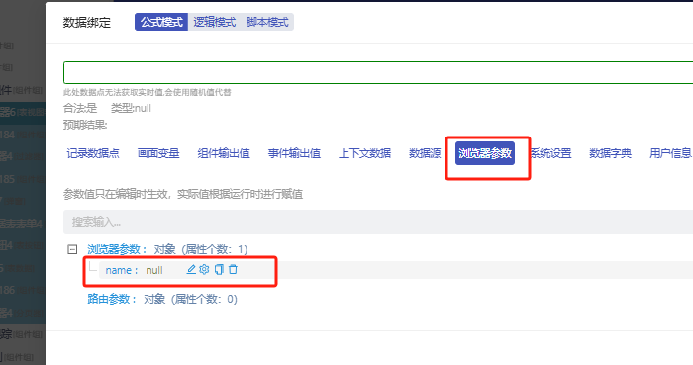Open the 画面变量 tab
693x365 pixels.
[158, 153]
